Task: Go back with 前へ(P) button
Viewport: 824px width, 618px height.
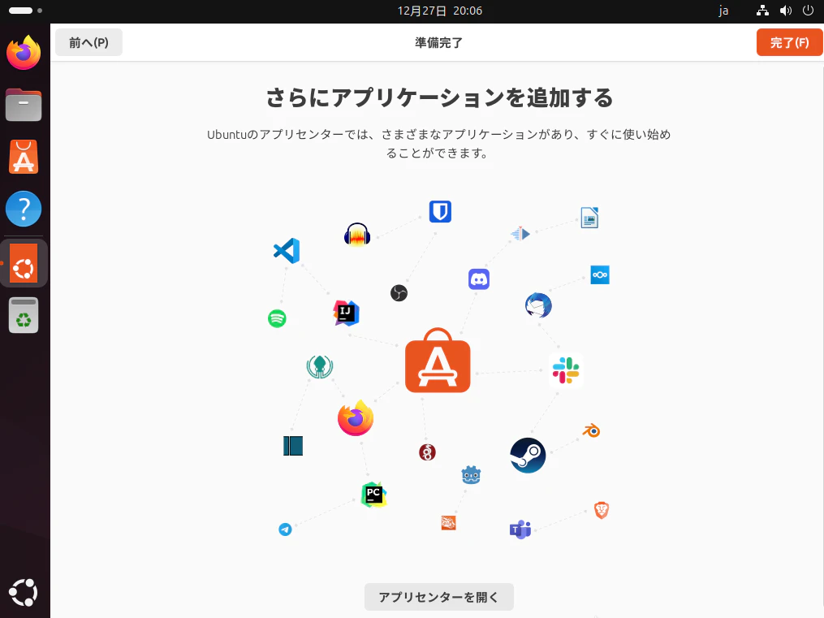Action: click(x=88, y=42)
